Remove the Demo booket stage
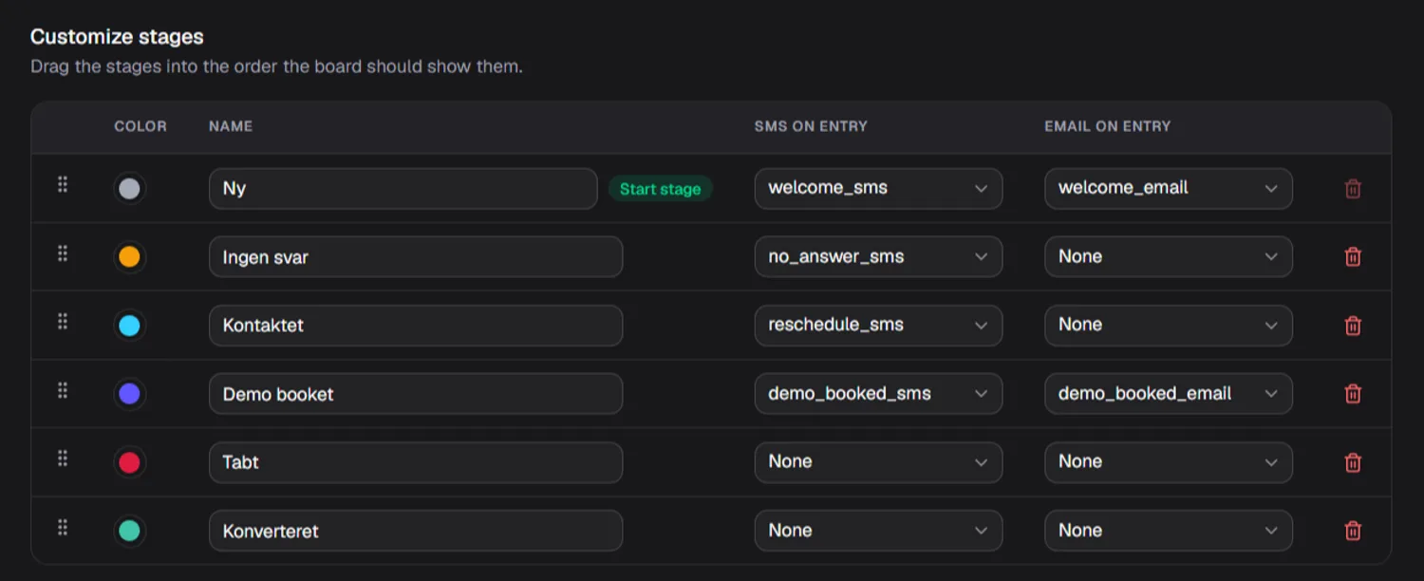Image resolution: width=1424 pixels, height=581 pixels. [x=1353, y=393]
